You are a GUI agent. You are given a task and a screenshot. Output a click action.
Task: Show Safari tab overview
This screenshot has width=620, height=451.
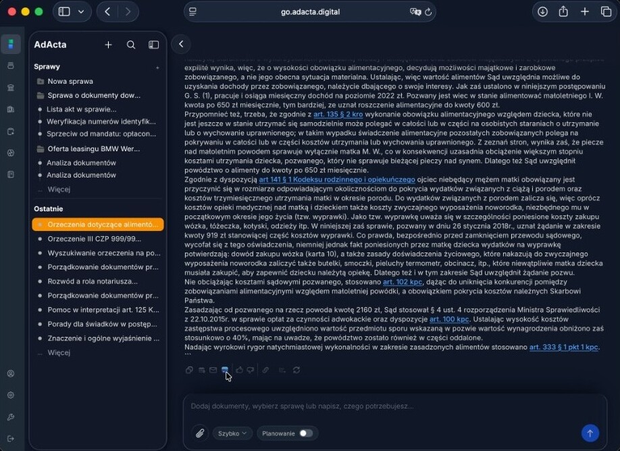(606, 12)
